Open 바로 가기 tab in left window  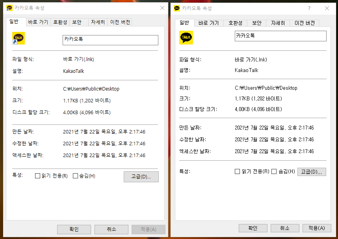coord(38,22)
